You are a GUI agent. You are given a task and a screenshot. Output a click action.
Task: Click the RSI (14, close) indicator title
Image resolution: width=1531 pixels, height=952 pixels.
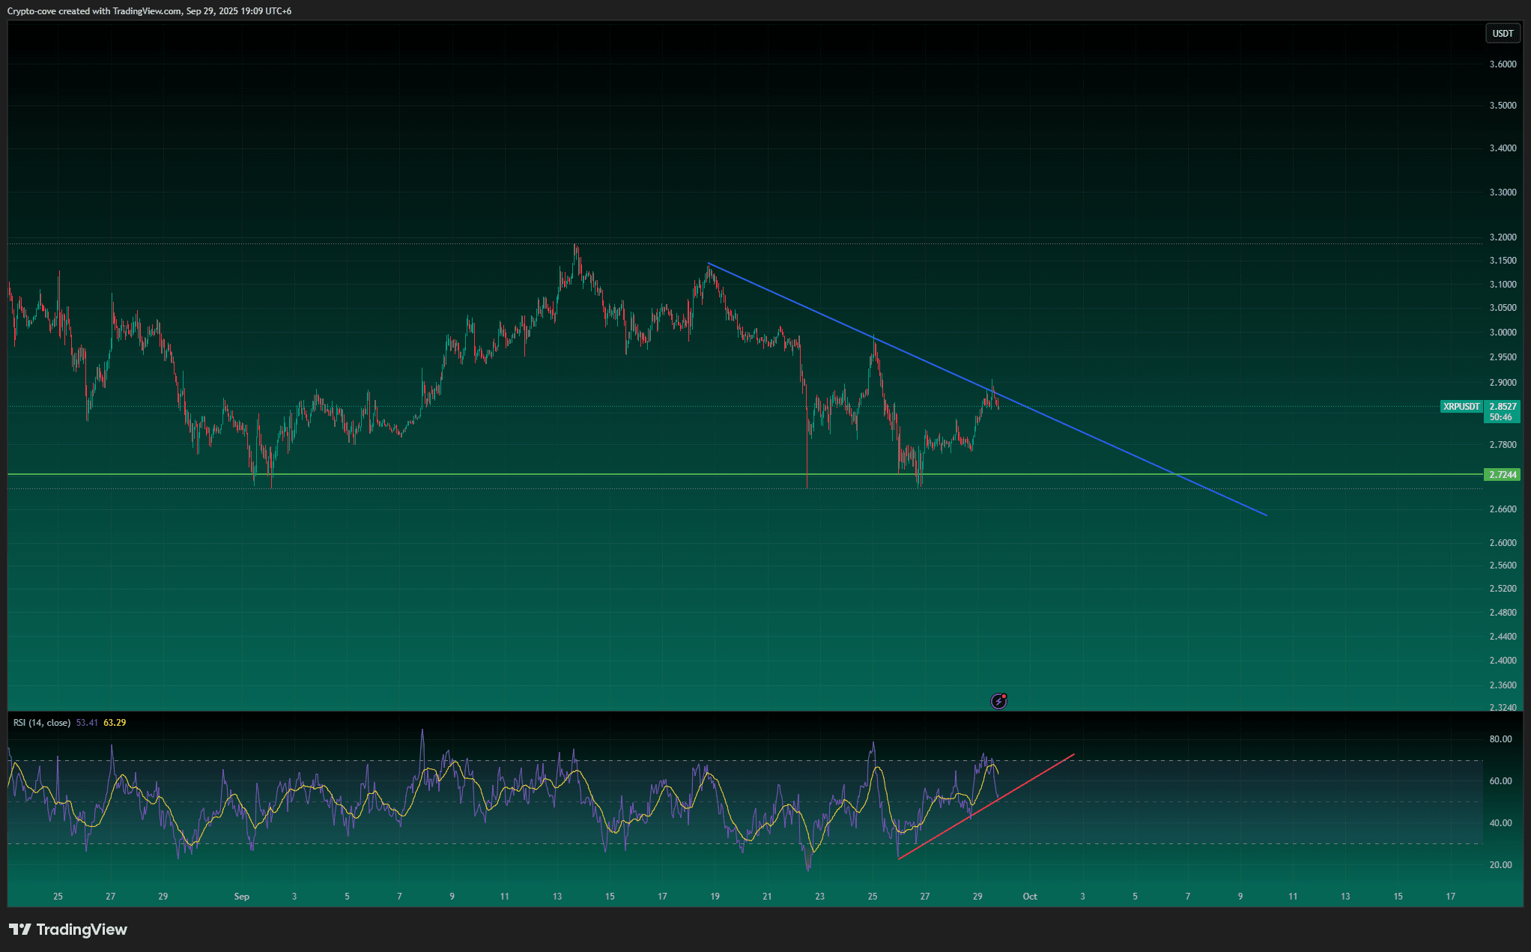pos(42,723)
